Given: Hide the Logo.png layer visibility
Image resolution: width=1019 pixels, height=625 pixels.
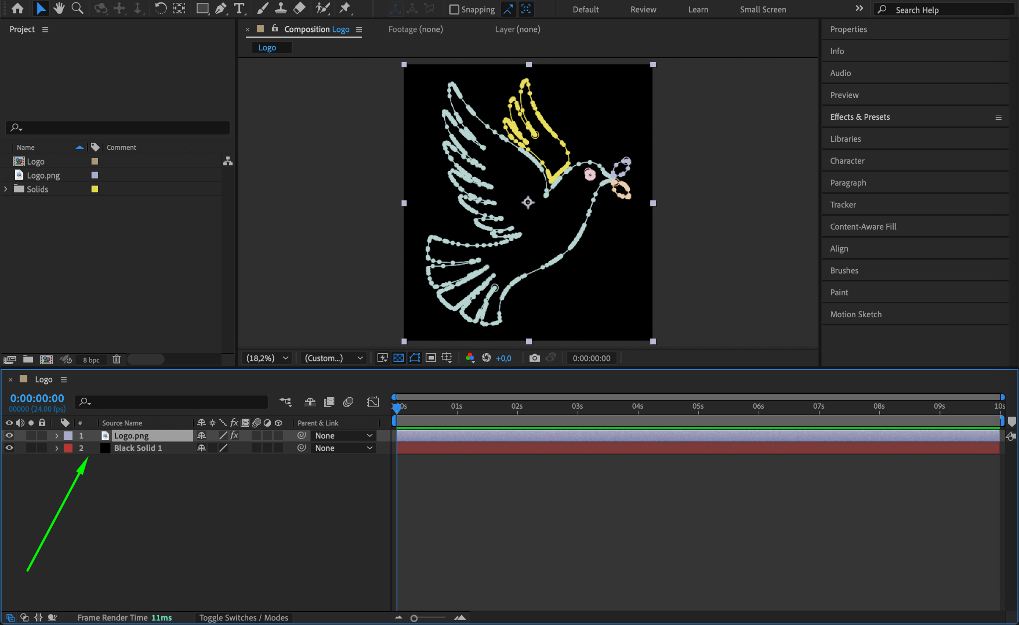Looking at the screenshot, I should click(x=9, y=436).
